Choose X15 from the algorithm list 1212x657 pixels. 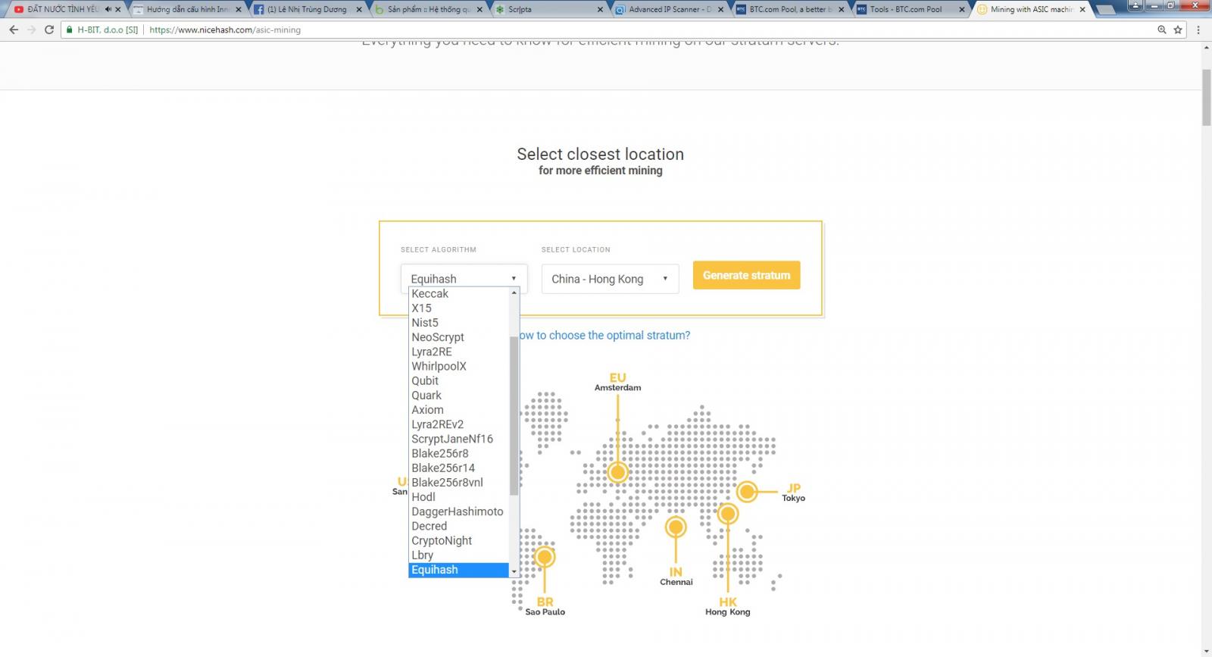coord(458,308)
